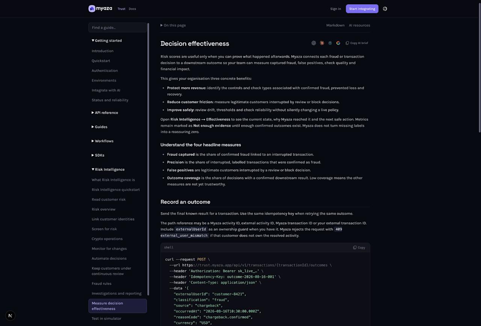The image size is (481, 326).
Task: Open the Markdown view
Action: pyautogui.click(x=335, y=25)
